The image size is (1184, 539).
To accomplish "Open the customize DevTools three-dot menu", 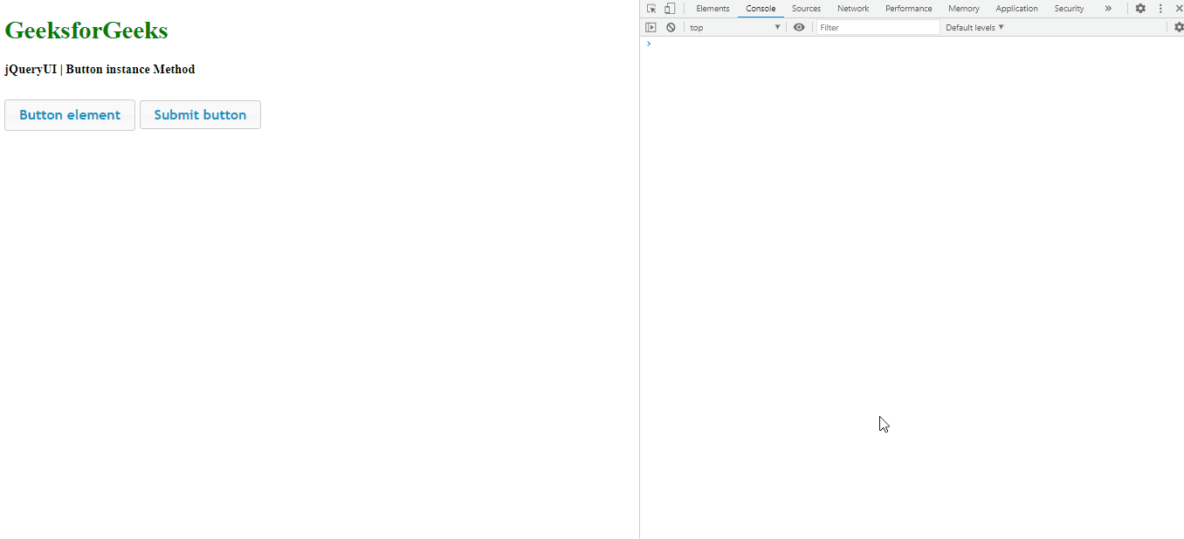I will coord(1160,8).
